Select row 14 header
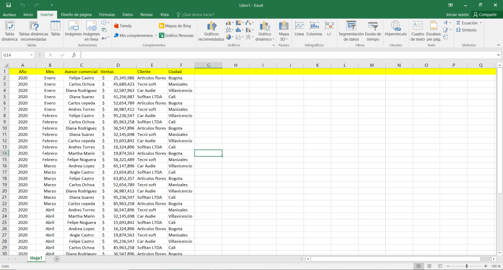This screenshot has height=270, width=503. point(4,153)
